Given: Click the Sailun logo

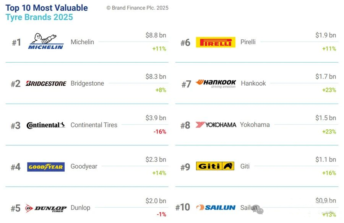Looking at the screenshot, I should coord(216,207).
